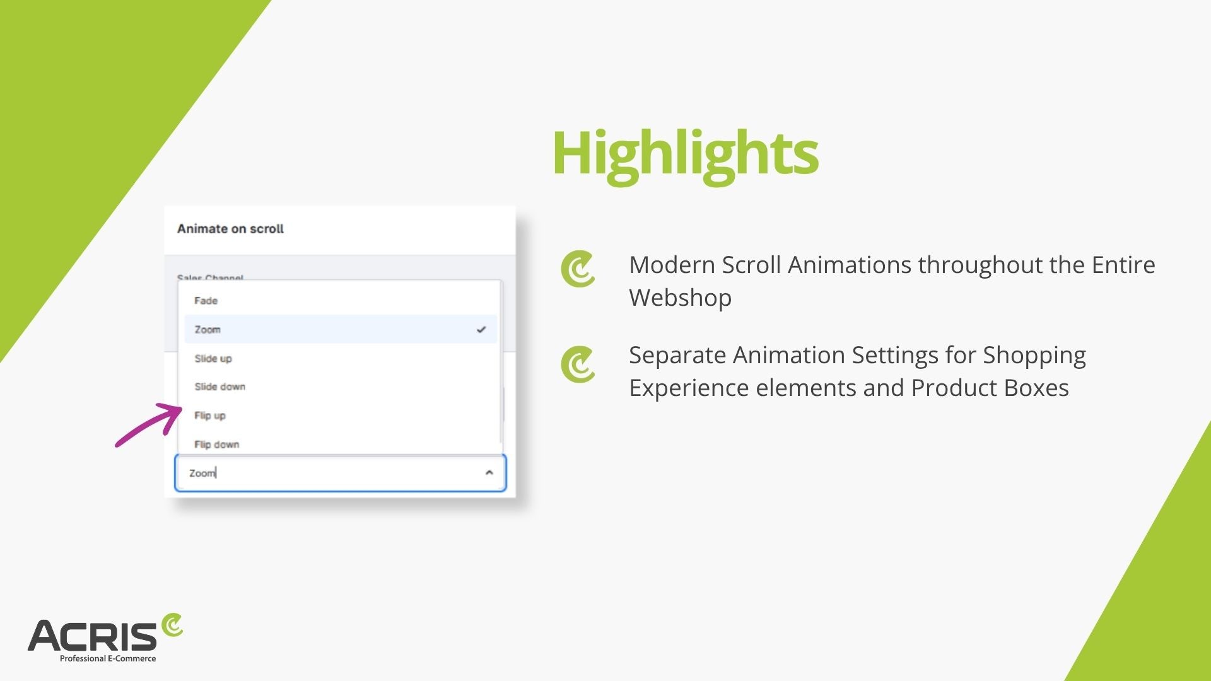The height and width of the screenshot is (681, 1211).
Task: Pick the Flip down animation entry
Action: coord(217,445)
